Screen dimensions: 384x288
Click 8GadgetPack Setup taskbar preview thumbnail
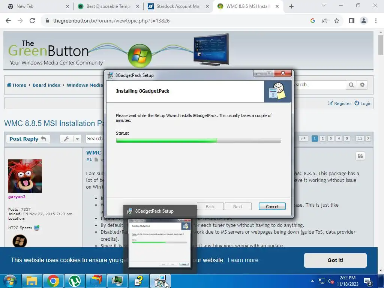pos(160,244)
